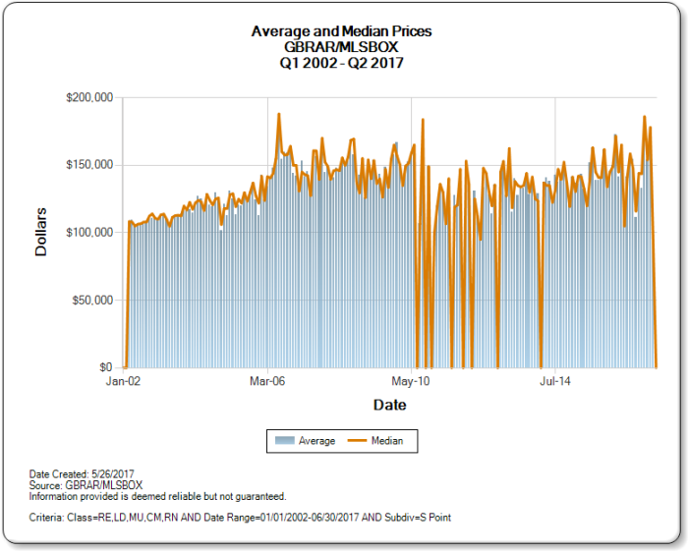Click the 'Dollars' y-axis title

(41, 233)
